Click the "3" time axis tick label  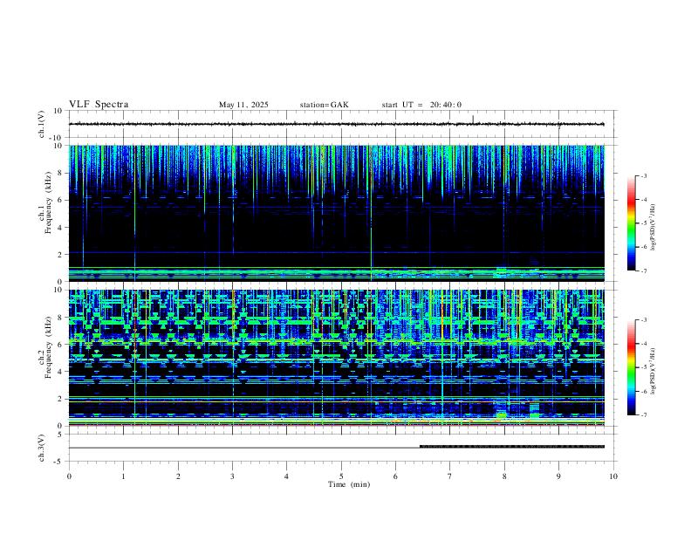tap(232, 476)
